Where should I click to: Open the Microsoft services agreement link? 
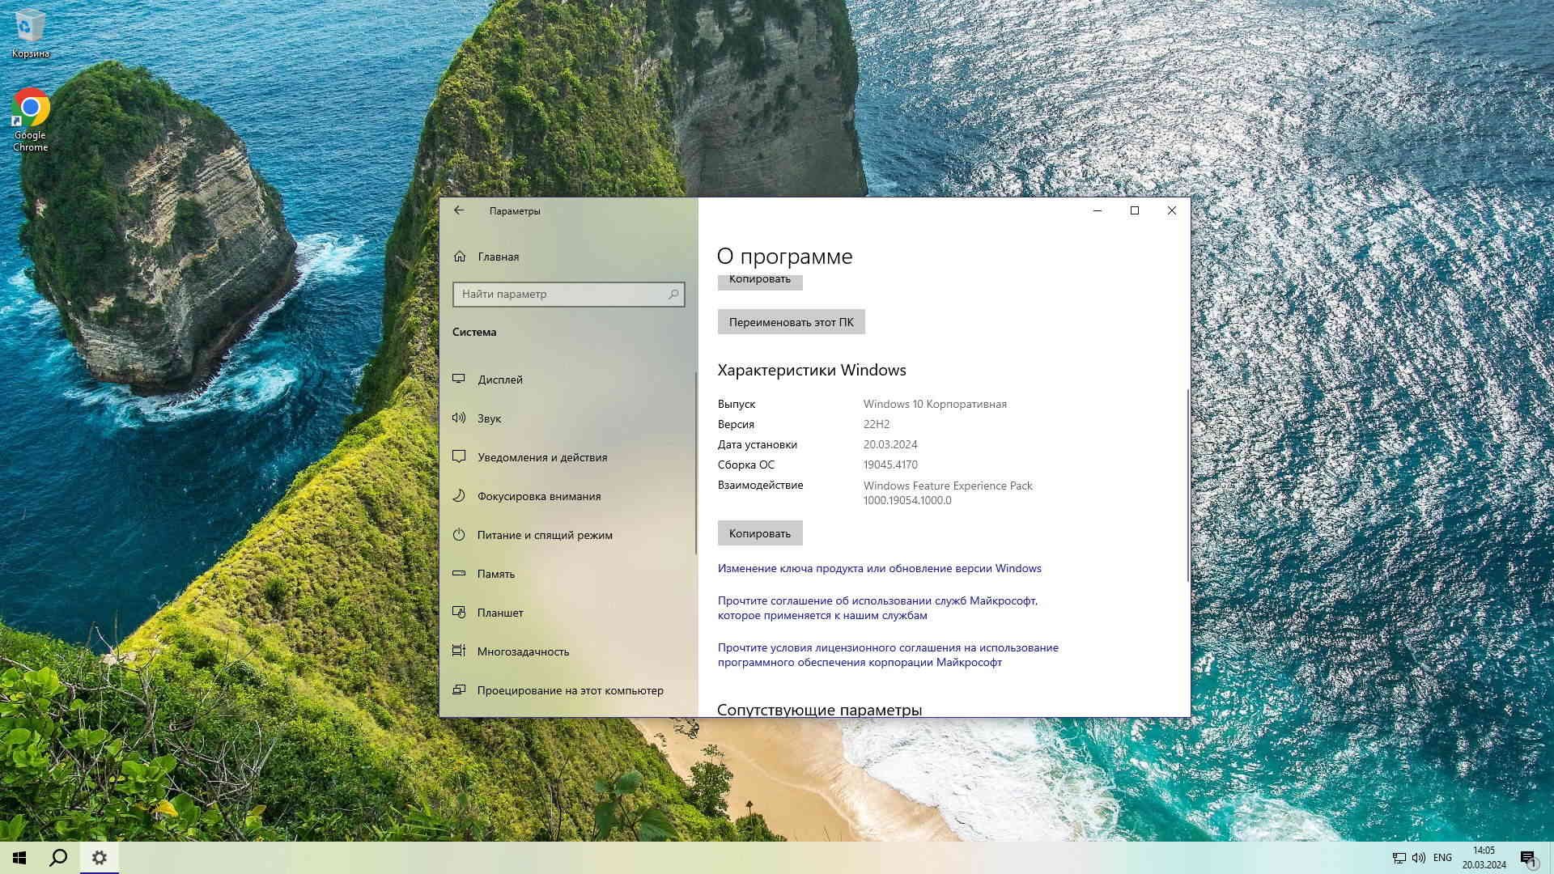[x=877, y=608]
